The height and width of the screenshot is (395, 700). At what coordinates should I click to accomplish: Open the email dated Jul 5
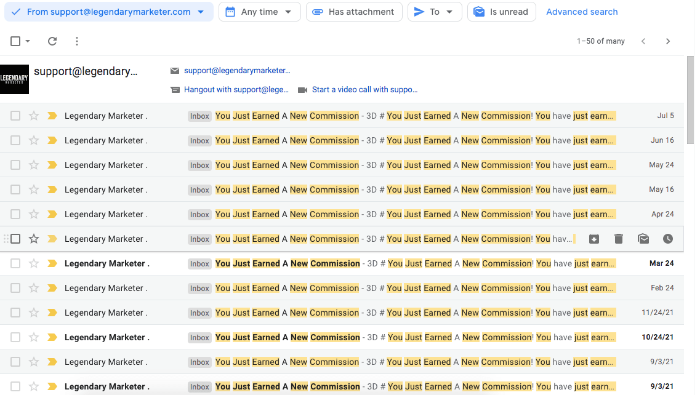point(342,116)
